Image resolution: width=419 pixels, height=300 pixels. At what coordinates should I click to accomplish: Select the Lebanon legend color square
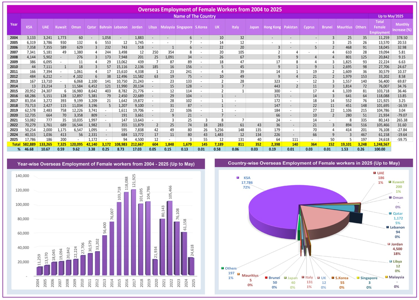click(x=387, y=227)
